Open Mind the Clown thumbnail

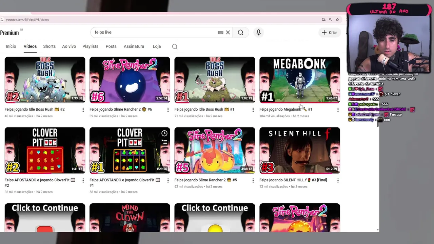pyautogui.click(x=130, y=218)
